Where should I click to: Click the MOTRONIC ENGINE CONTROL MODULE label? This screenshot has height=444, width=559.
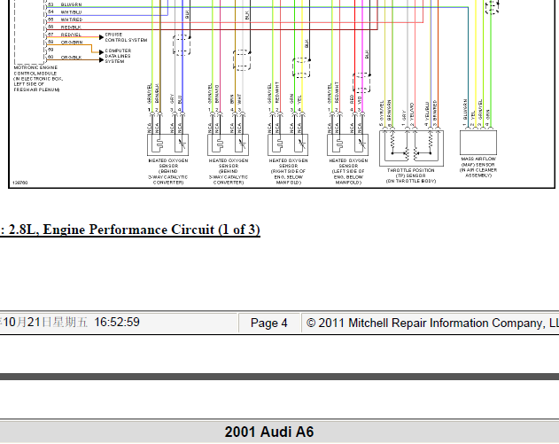(38, 79)
